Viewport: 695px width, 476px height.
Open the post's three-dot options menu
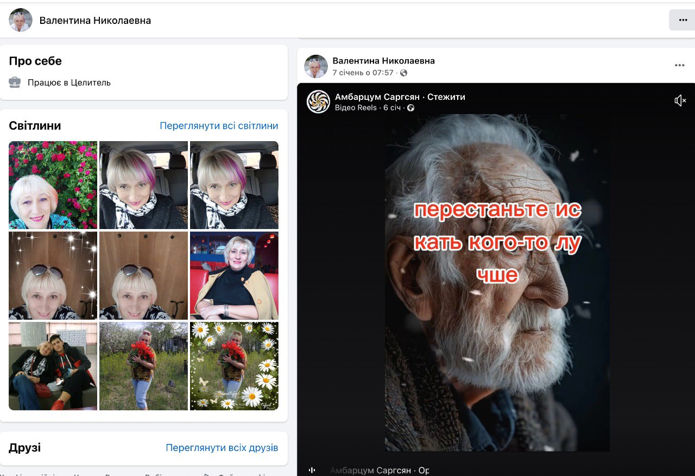click(x=680, y=65)
